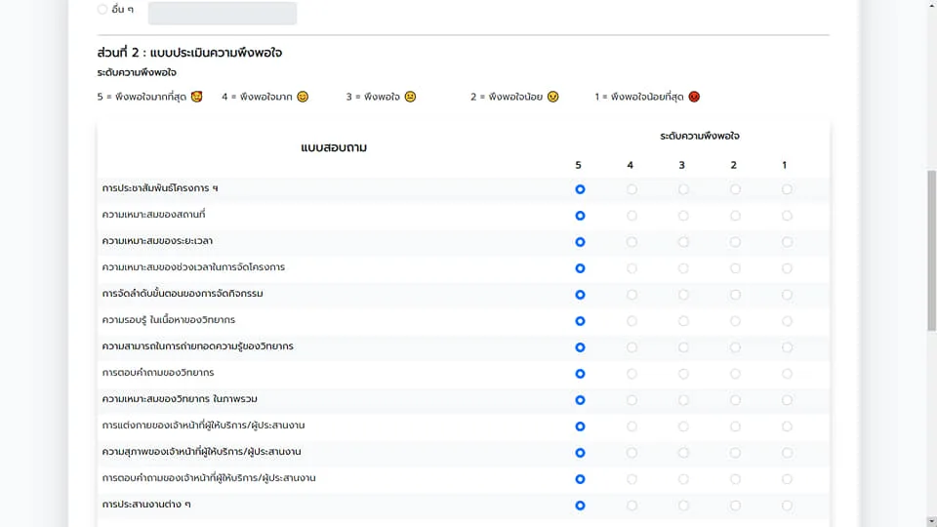Click the scrollbar down arrow

pos(931,521)
